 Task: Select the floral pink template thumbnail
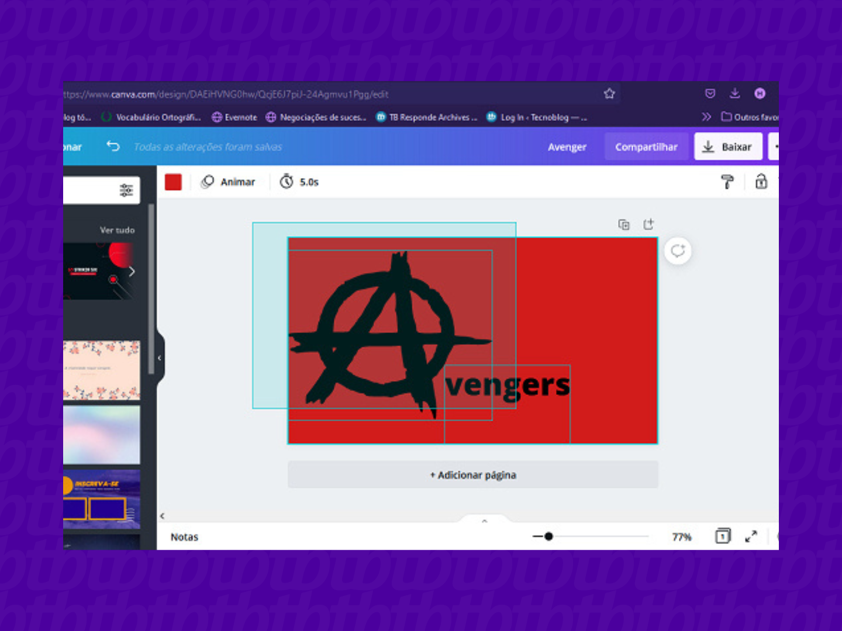pyautogui.click(x=101, y=370)
